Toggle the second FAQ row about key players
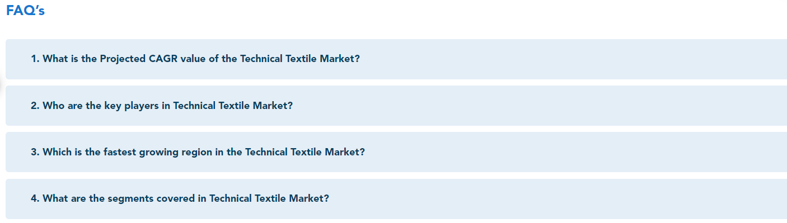This screenshot has width=787, height=223. [396, 106]
